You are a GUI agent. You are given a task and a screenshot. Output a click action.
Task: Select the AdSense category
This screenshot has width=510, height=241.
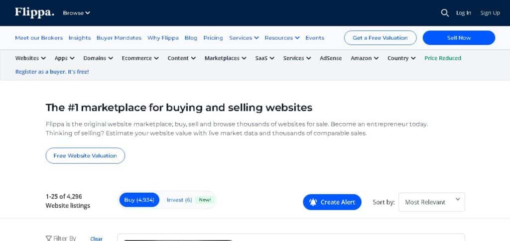click(331, 58)
